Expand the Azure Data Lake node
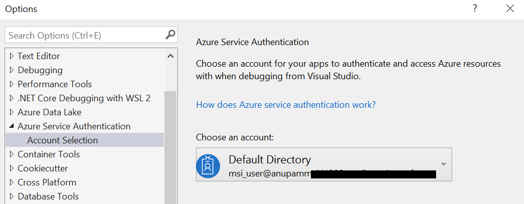Image resolution: width=524 pixels, height=204 pixels. pyautogui.click(x=12, y=112)
